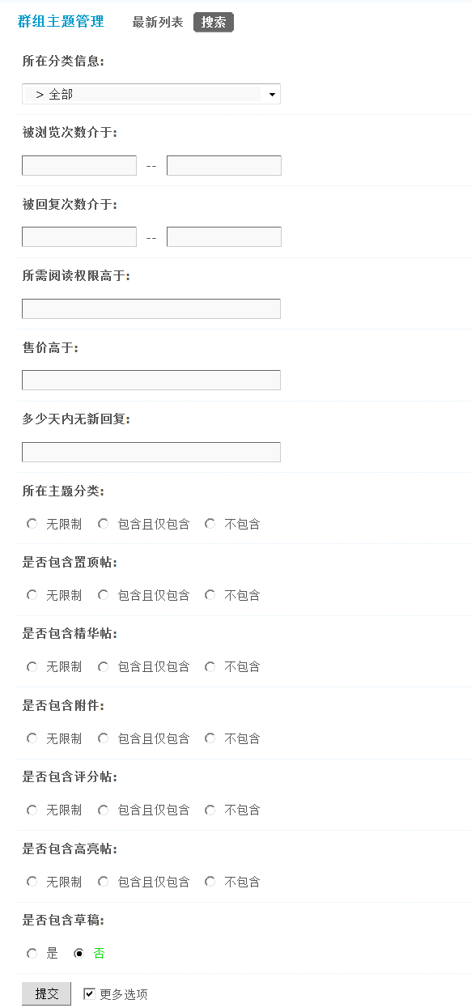Open the 所在分类信息 category dropdown
The image size is (471, 1008).
pyautogui.click(x=151, y=94)
